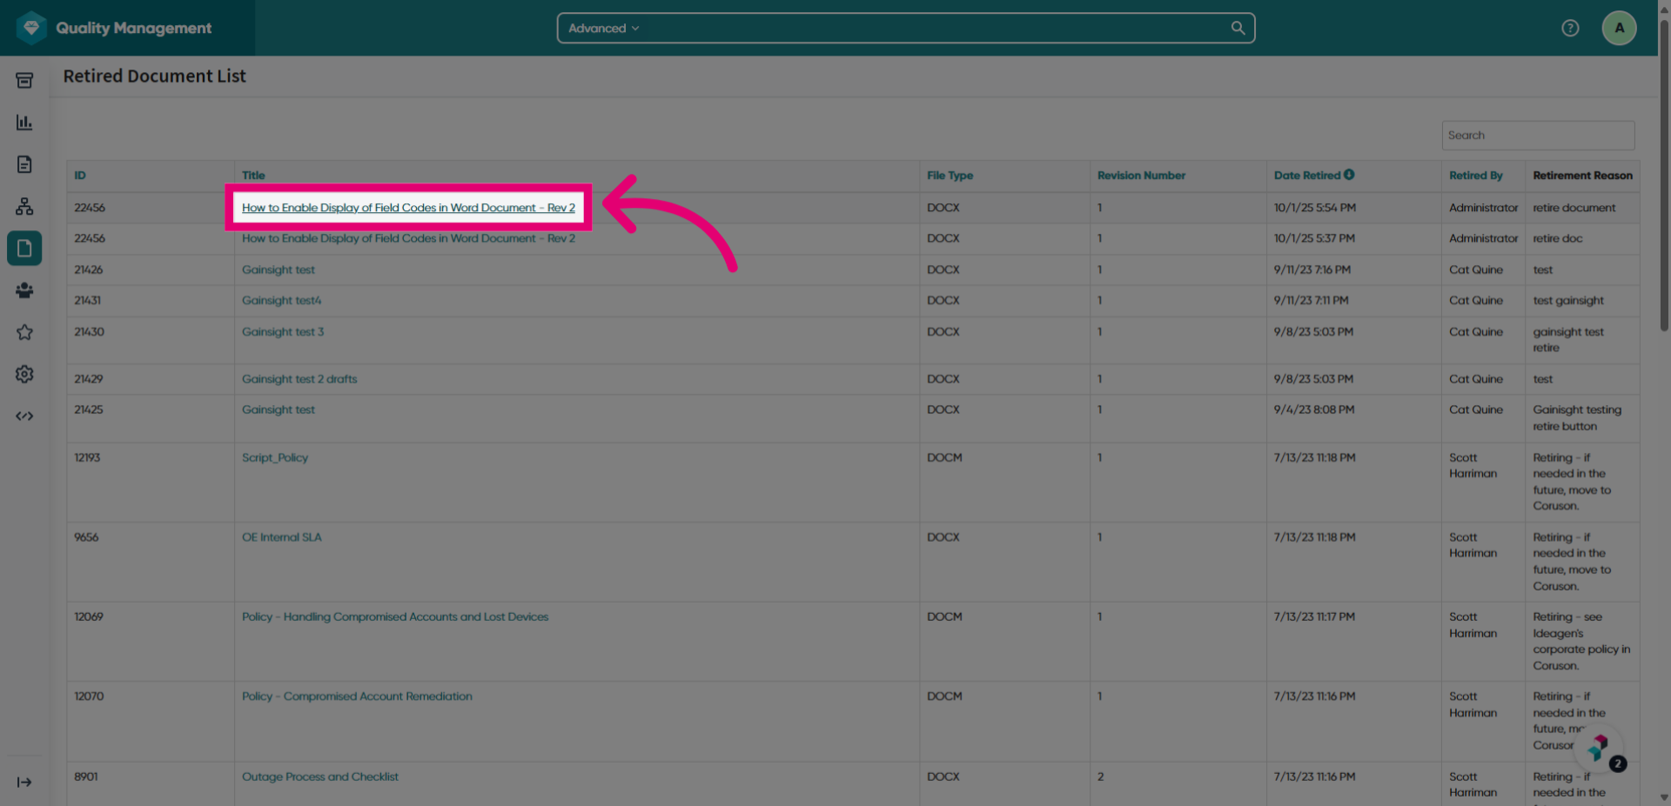Sort by the Retired By column header
The height and width of the screenshot is (806, 1671).
[1475, 176]
